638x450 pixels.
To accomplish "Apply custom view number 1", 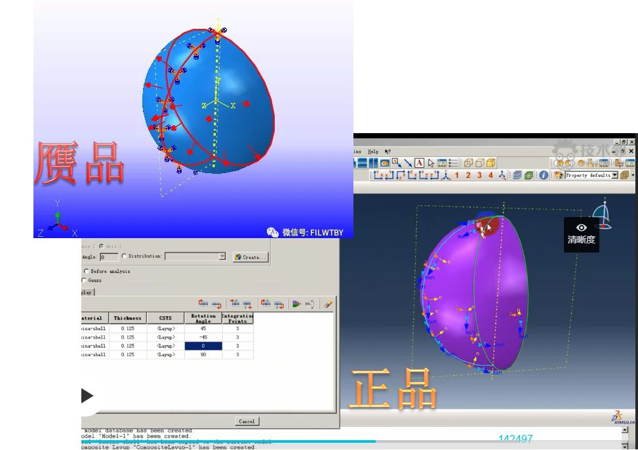I will (x=457, y=175).
